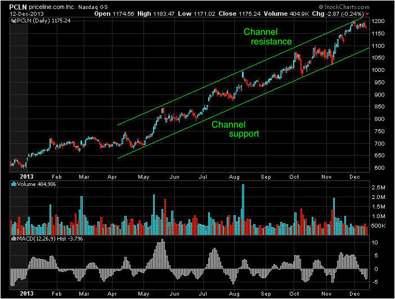Click the tallest MACD histogram peak in May
Image resolution: width=395 pixels, height=299 pixels.
coord(163,254)
